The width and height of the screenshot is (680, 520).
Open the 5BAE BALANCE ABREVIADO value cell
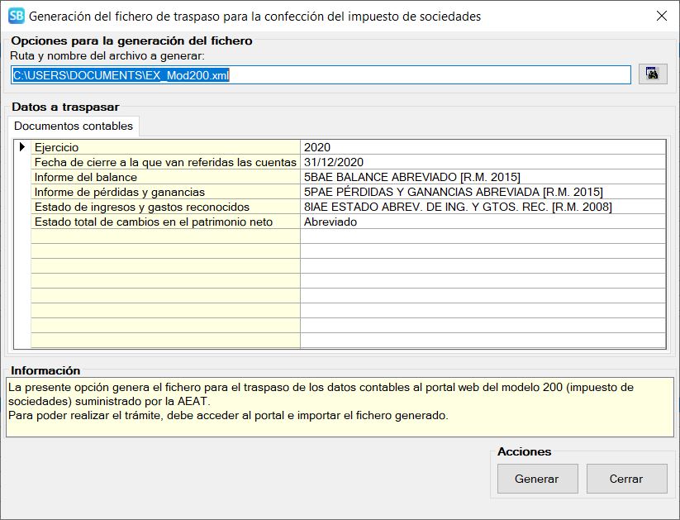coord(483,177)
